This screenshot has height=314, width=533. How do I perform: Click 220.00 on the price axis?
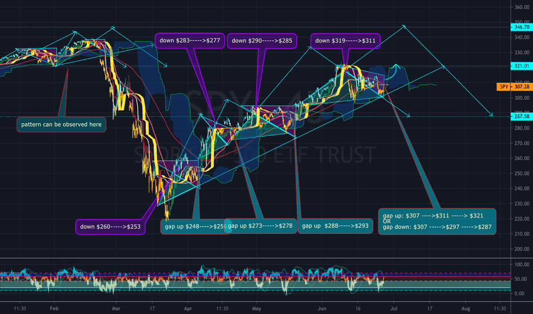522,219
